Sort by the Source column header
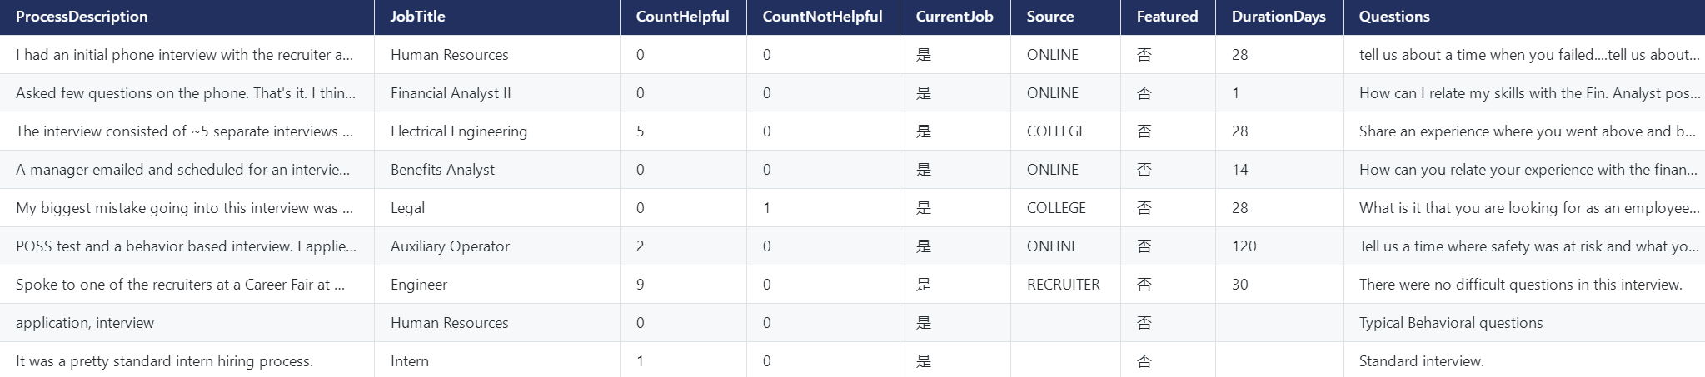 1049,17
